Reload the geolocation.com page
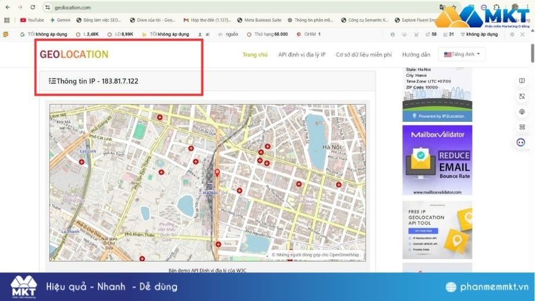 33,7
